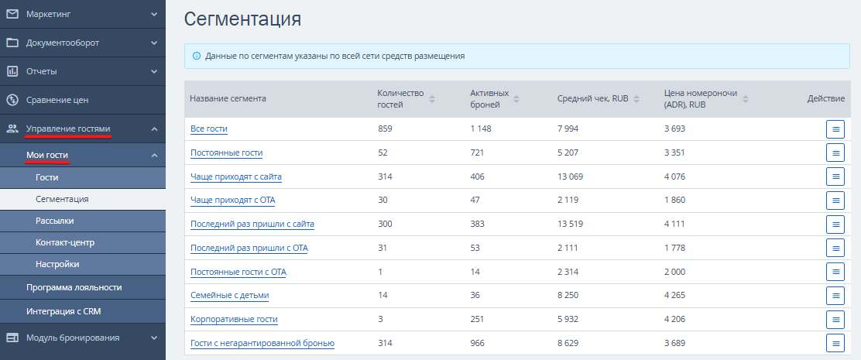Open Программа лояльности in the sidebar

tap(82, 287)
